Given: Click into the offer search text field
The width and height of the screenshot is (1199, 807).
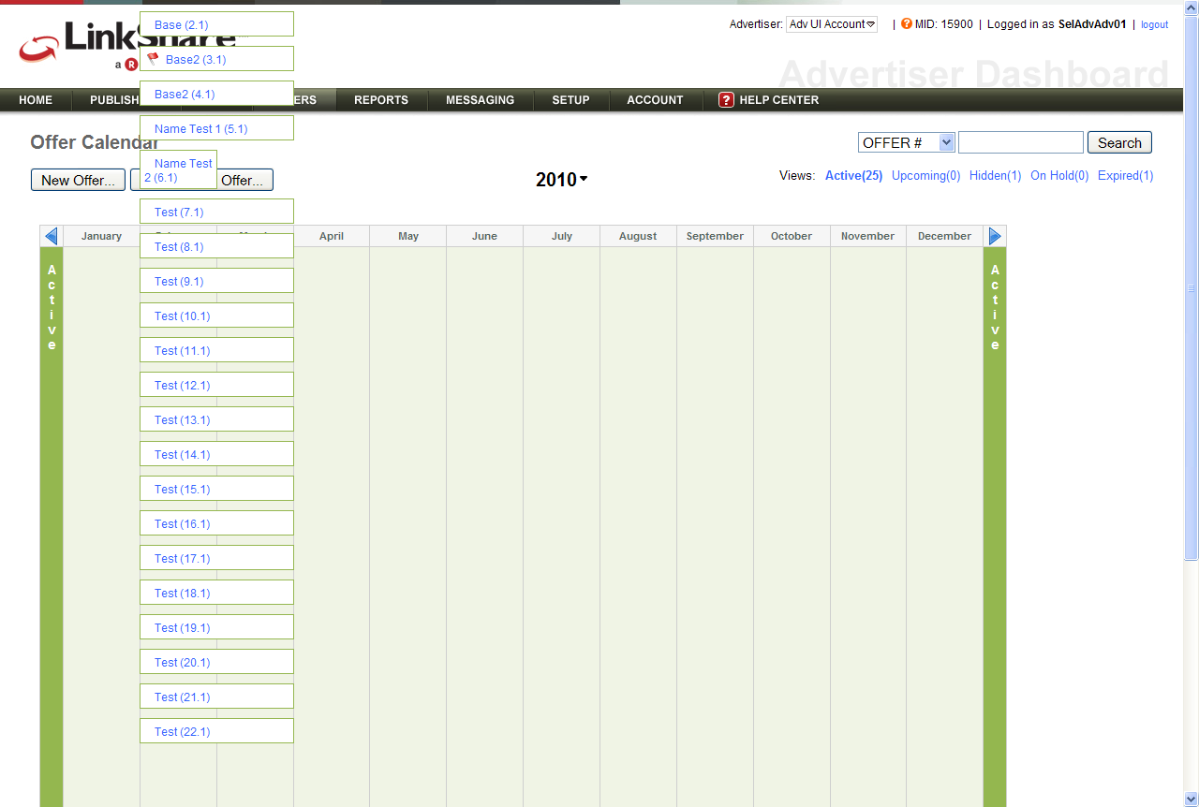Looking at the screenshot, I should coord(1020,142).
